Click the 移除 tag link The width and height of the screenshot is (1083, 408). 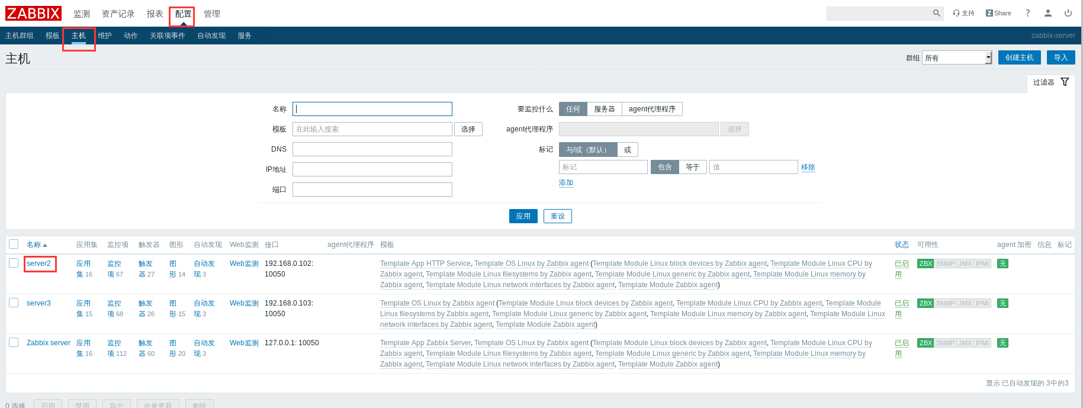808,167
